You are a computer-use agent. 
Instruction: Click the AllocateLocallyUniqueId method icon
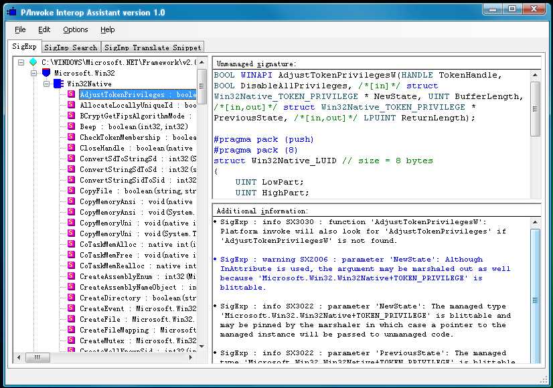[x=71, y=104]
